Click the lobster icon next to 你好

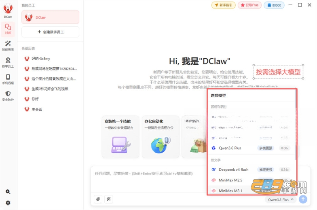coord(27,99)
